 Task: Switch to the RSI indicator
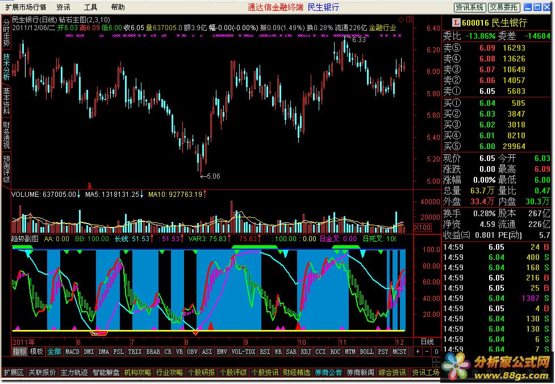[265, 352]
